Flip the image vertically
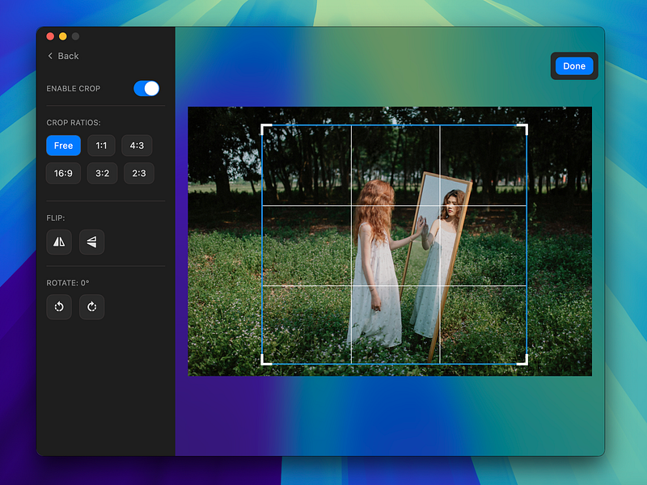This screenshot has height=485, width=647. (x=91, y=242)
